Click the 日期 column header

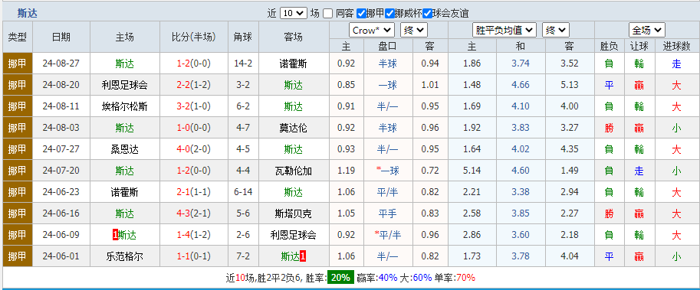tap(61, 37)
